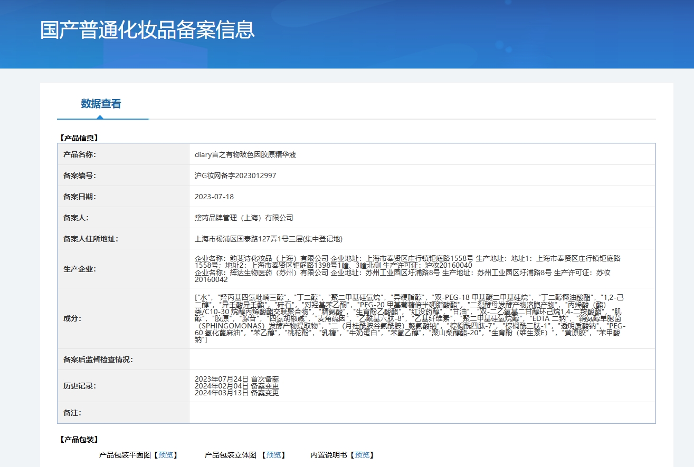
Task: Click the 备注 row label
Action: 72,413
